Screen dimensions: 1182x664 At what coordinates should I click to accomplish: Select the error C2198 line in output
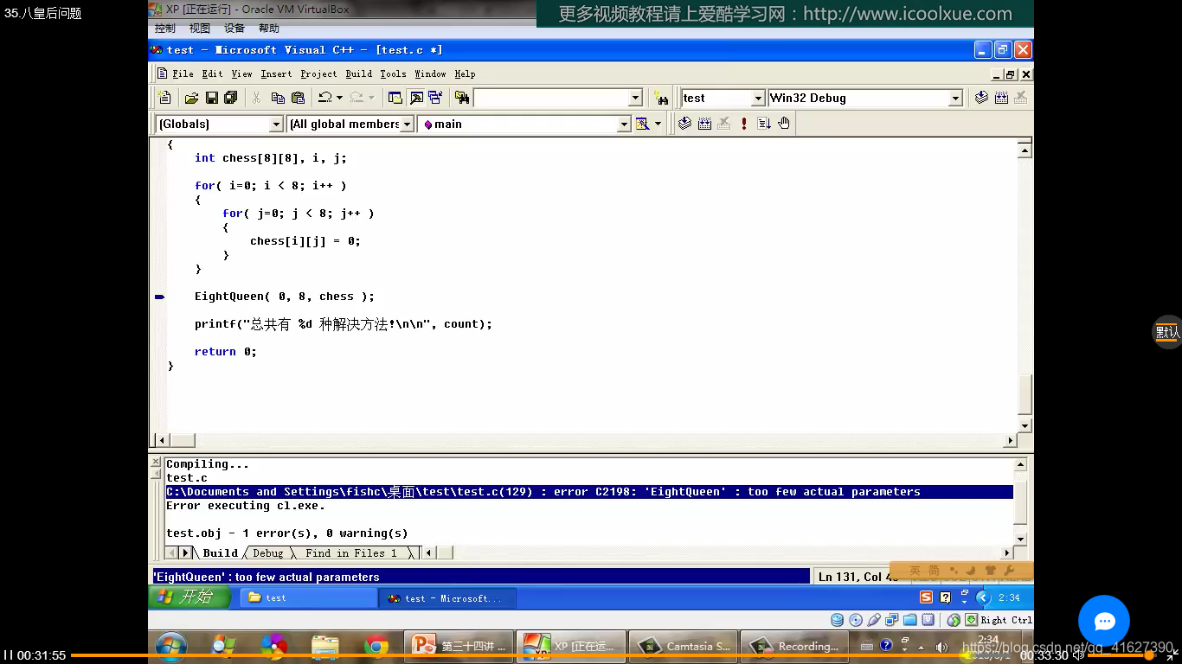pos(588,492)
